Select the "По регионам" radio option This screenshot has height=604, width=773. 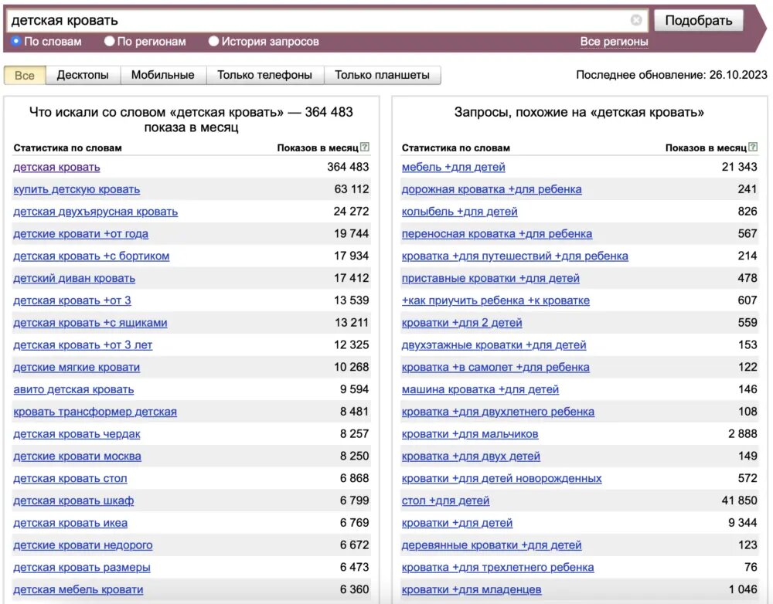coord(110,42)
